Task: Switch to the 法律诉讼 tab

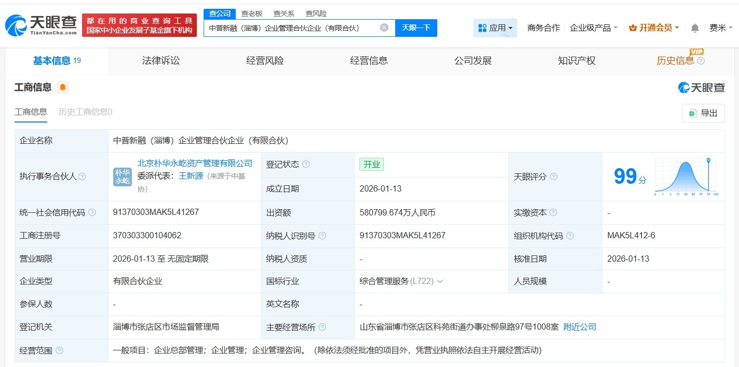Action: 161,61
